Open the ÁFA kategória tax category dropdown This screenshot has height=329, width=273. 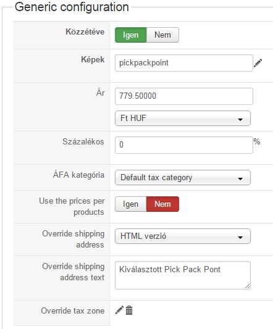(x=183, y=178)
